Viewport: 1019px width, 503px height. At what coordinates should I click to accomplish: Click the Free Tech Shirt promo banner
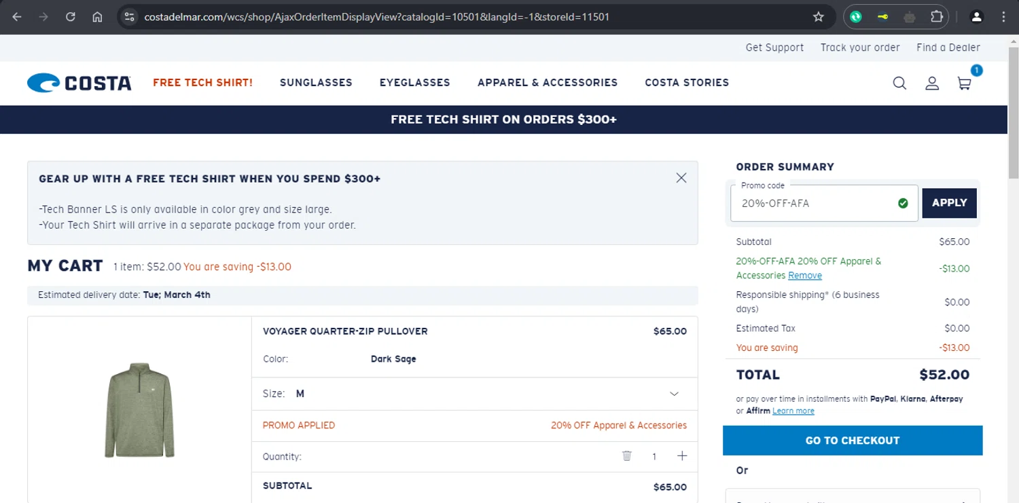coord(504,119)
